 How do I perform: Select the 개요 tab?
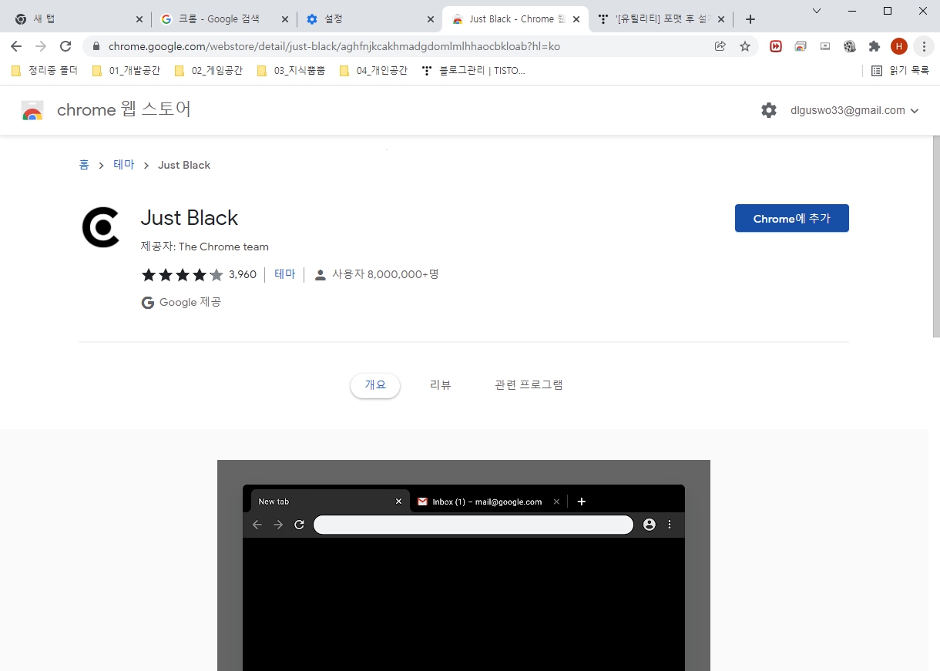click(375, 385)
